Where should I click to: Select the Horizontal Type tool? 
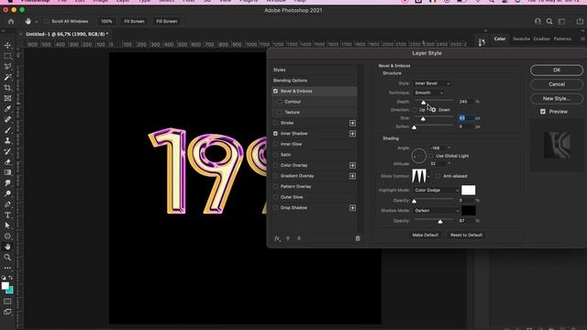click(x=7, y=215)
